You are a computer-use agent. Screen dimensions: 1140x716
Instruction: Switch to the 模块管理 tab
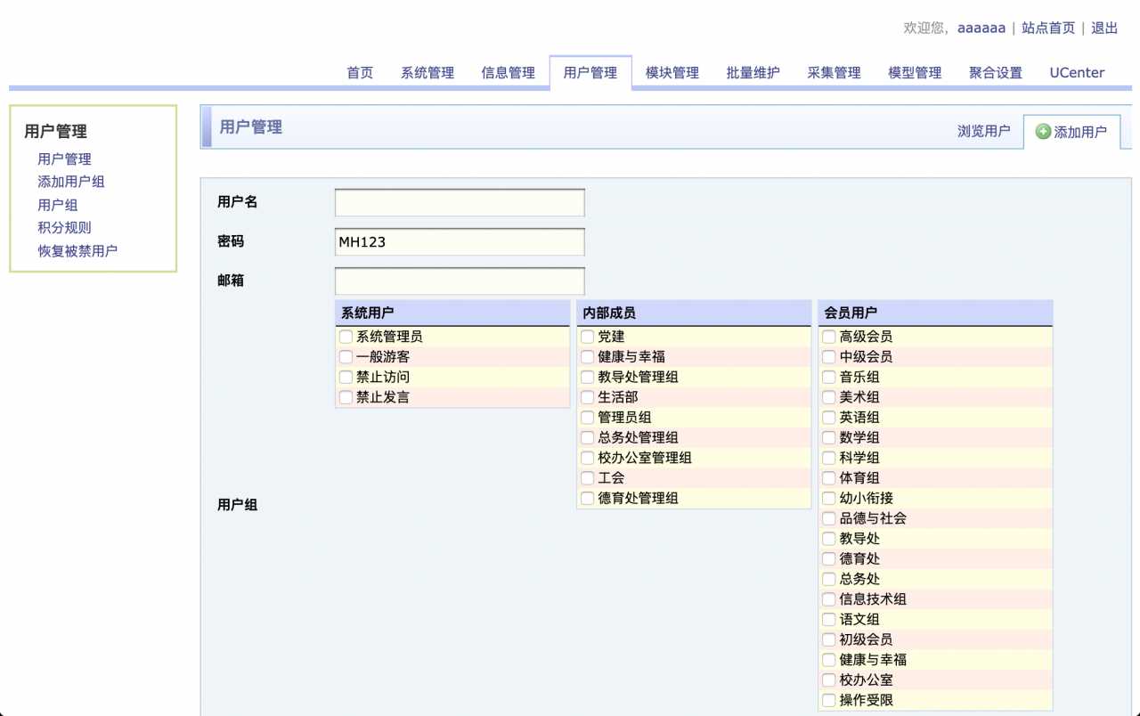pyautogui.click(x=671, y=73)
